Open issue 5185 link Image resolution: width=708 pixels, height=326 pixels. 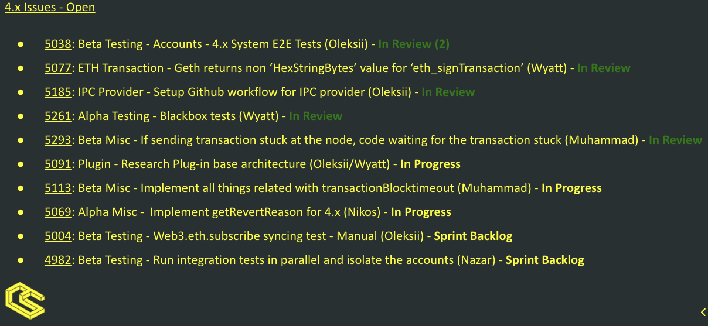(x=58, y=92)
